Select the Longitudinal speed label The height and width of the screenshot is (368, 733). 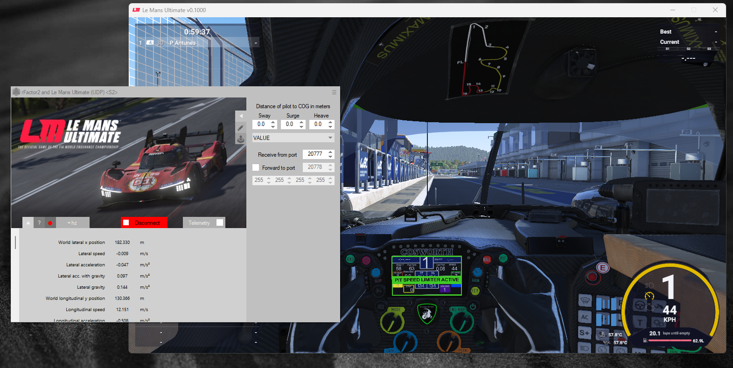tap(85, 310)
